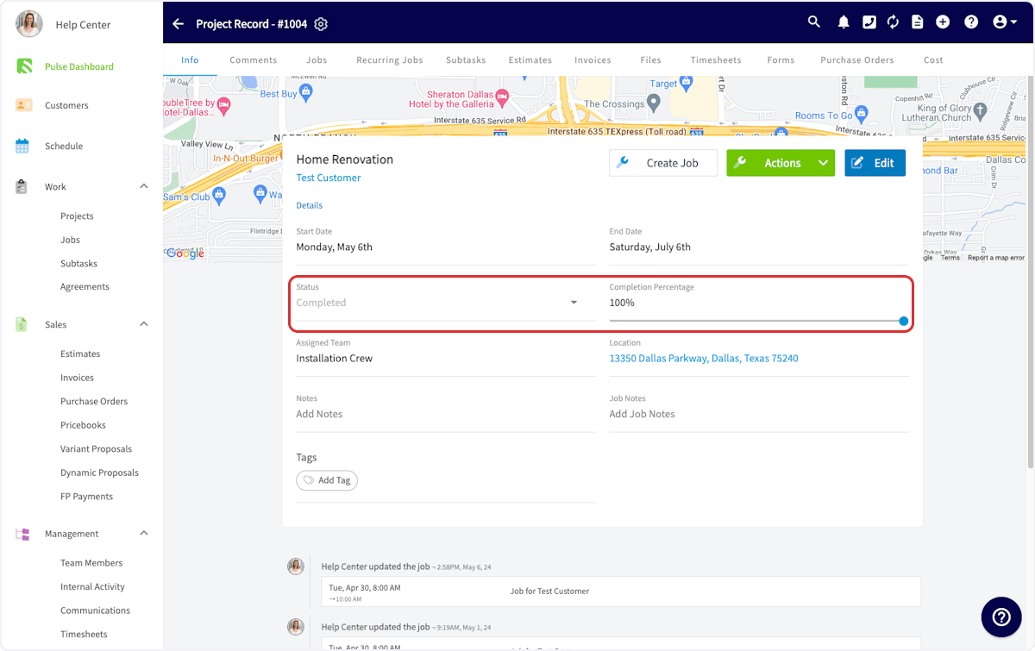Open FP Payments in the sidebar
The height and width of the screenshot is (651, 1035).
[86, 496]
